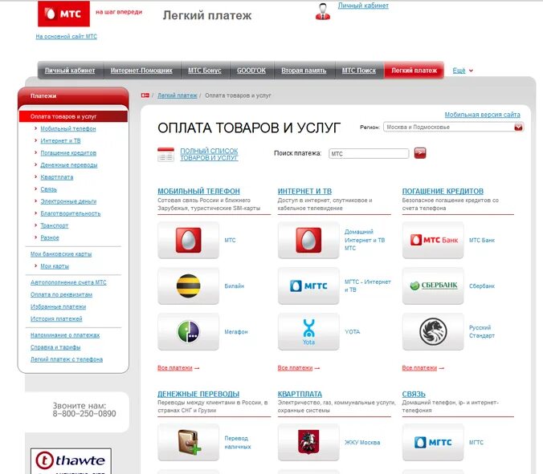
Task: Open Личный кабинет tab in nav bar
Action: [70, 71]
